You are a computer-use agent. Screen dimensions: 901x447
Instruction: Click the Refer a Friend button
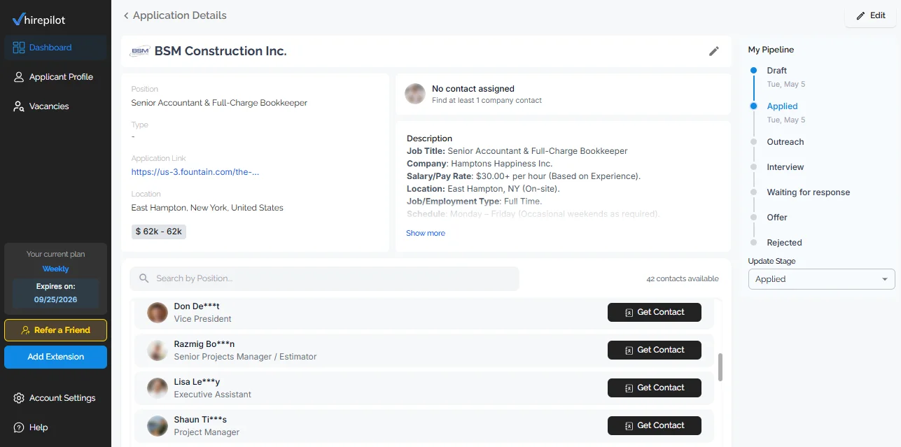(x=55, y=330)
